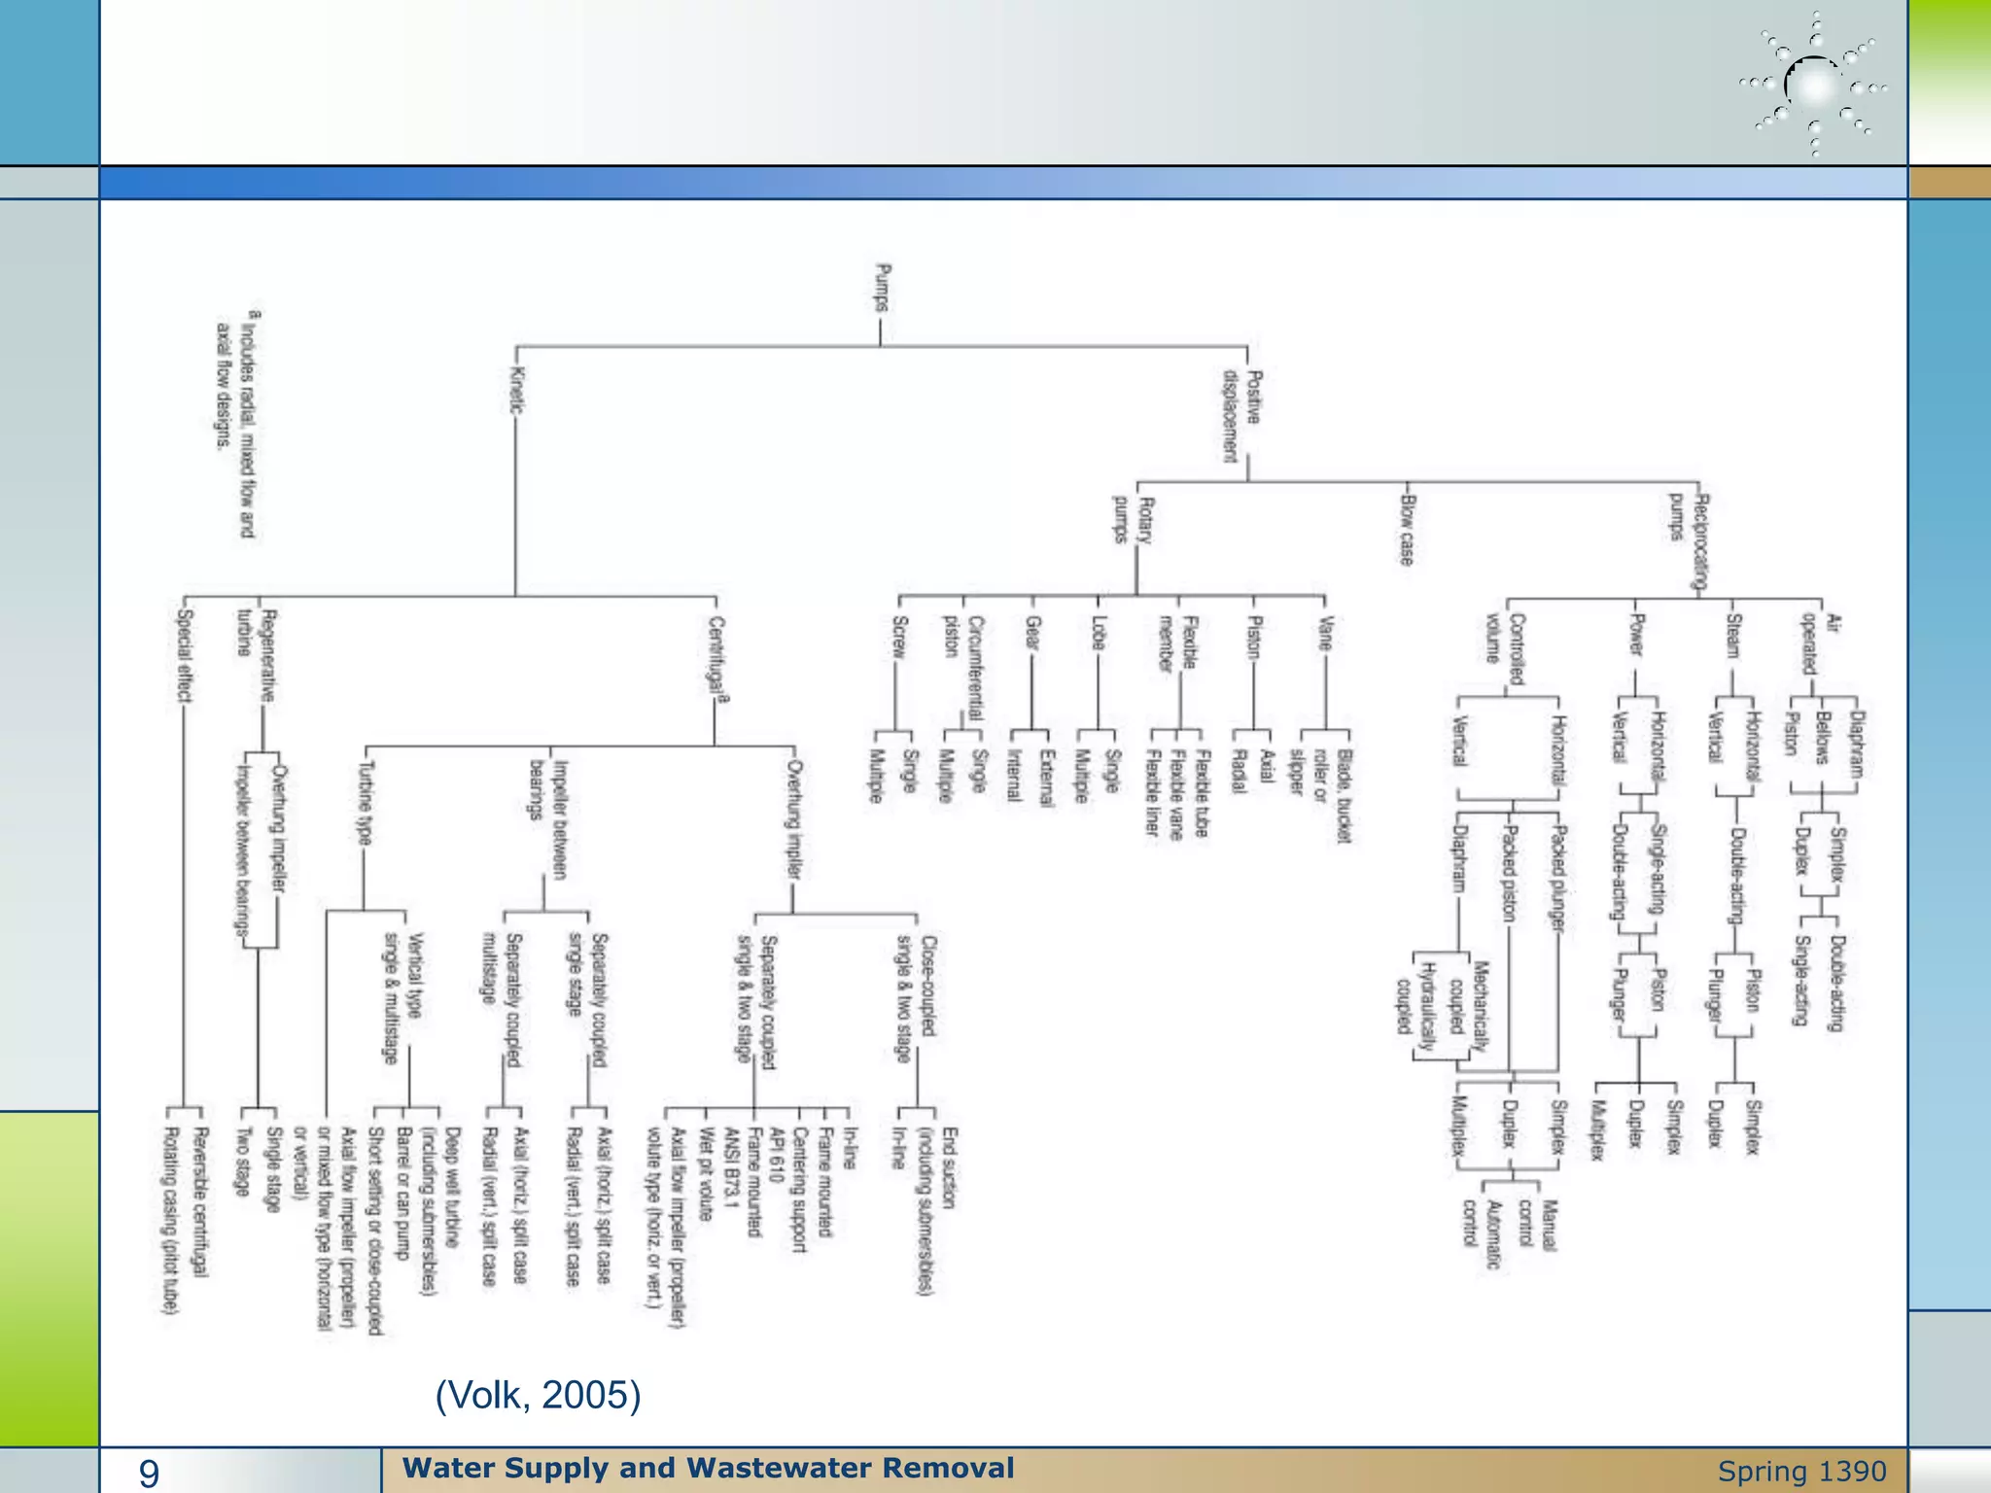Image resolution: width=1991 pixels, height=1493 pixels.
Task: Click 'Separately coupled multistage' label
Action: pos(503,999)
